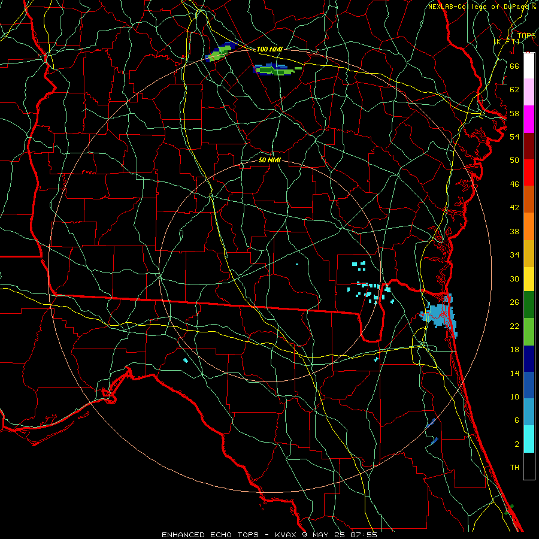
Task: Click the "K FT" units label
Action: (x=507, y=41)
